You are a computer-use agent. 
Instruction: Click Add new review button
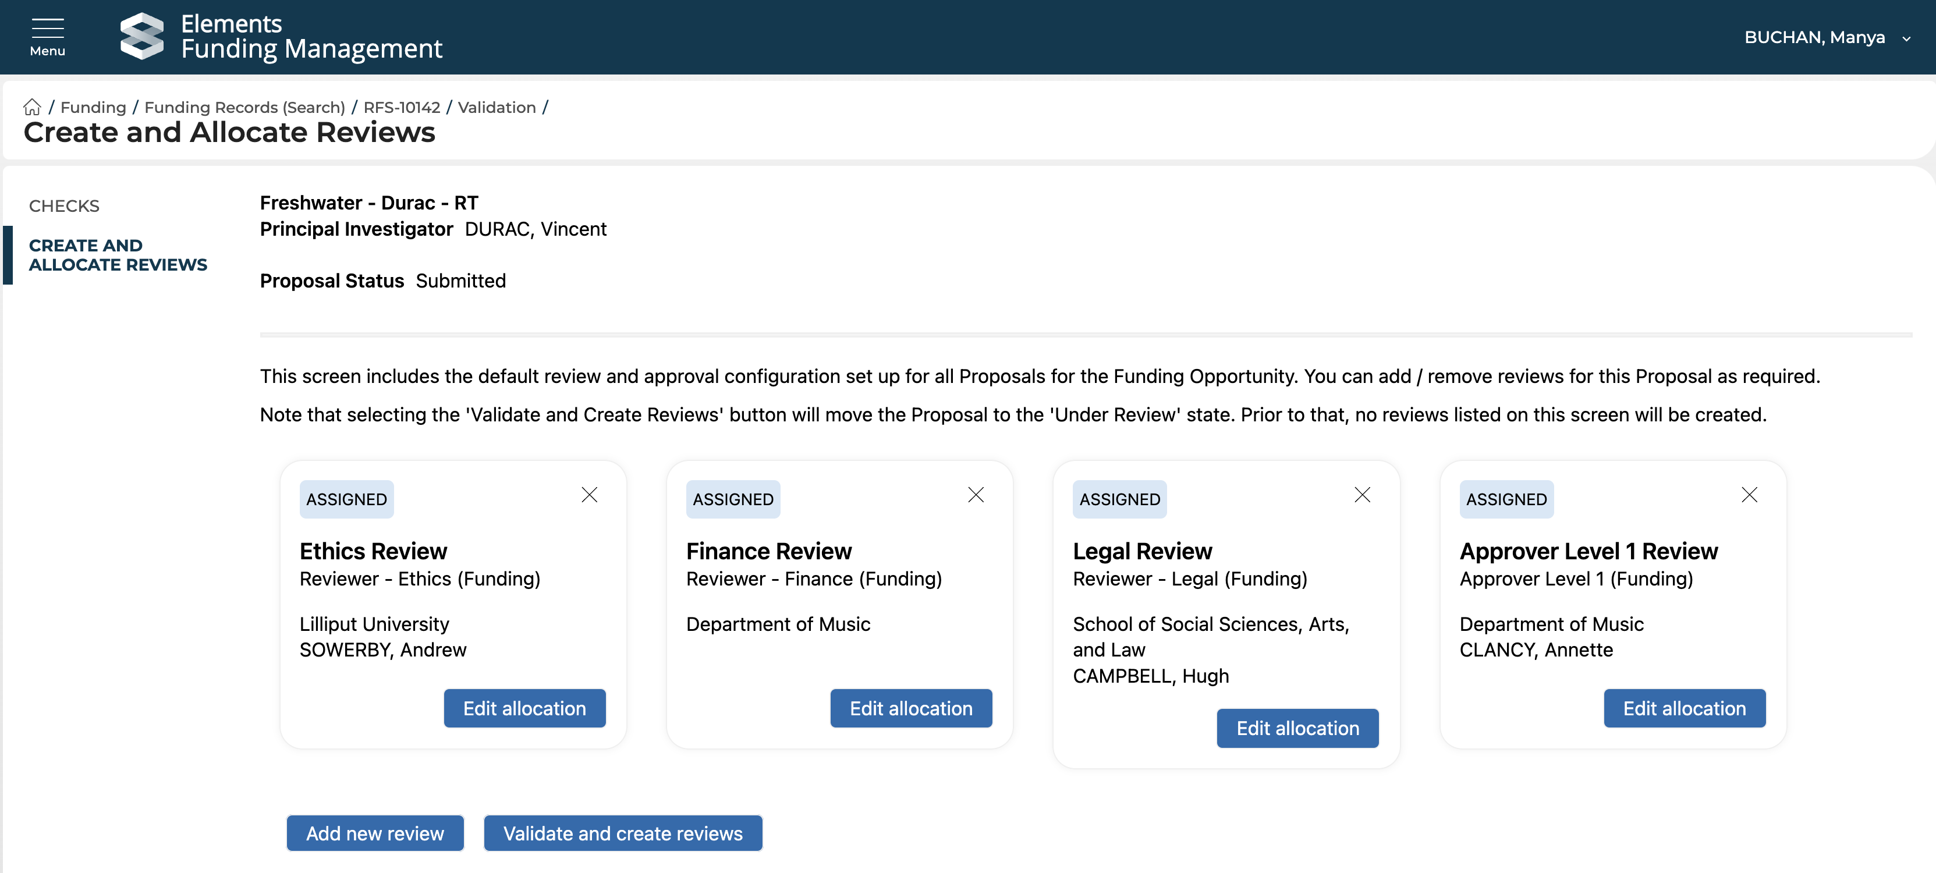374,833
